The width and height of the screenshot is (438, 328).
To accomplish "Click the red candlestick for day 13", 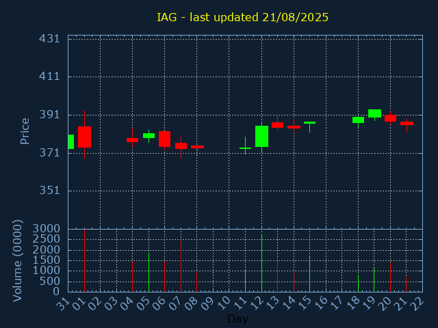I will pos(277,125).
